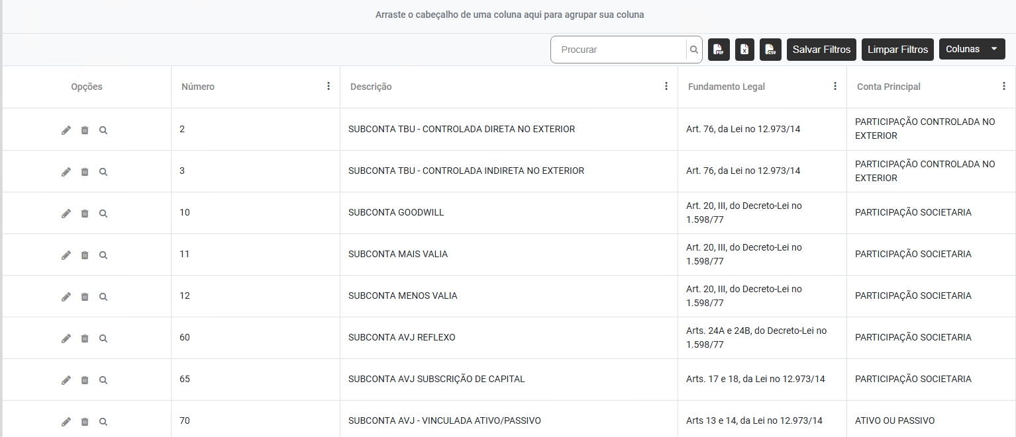The width and height of the screenshot is (1016, 437).
Task: View SUBCONTA MENOS VALIA details
Action: pos(103,297)
